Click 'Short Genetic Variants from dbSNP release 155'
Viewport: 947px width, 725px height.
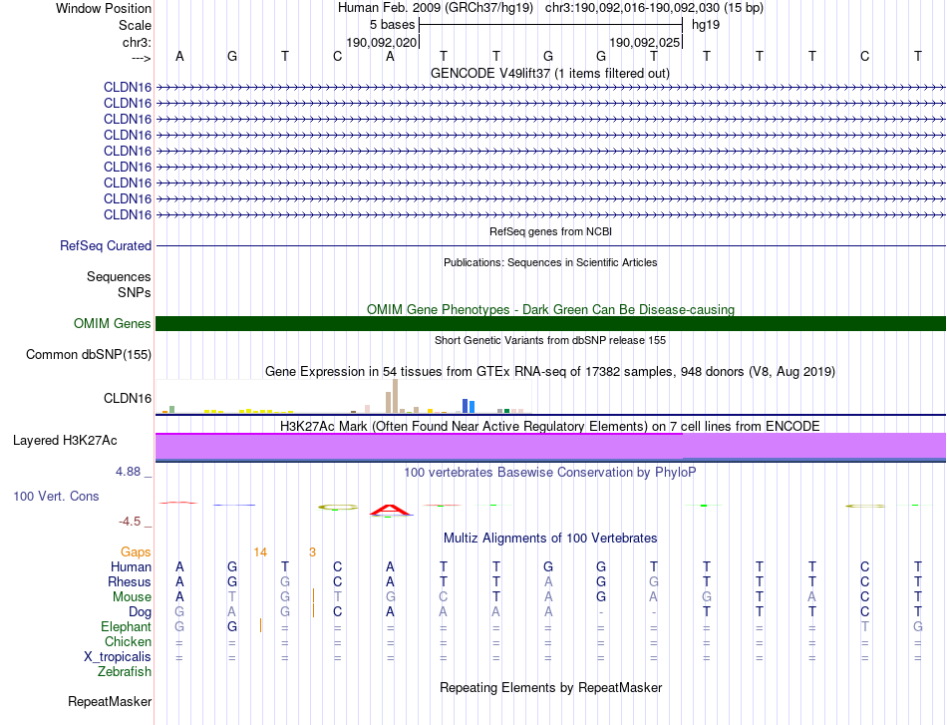pos(550,340)
